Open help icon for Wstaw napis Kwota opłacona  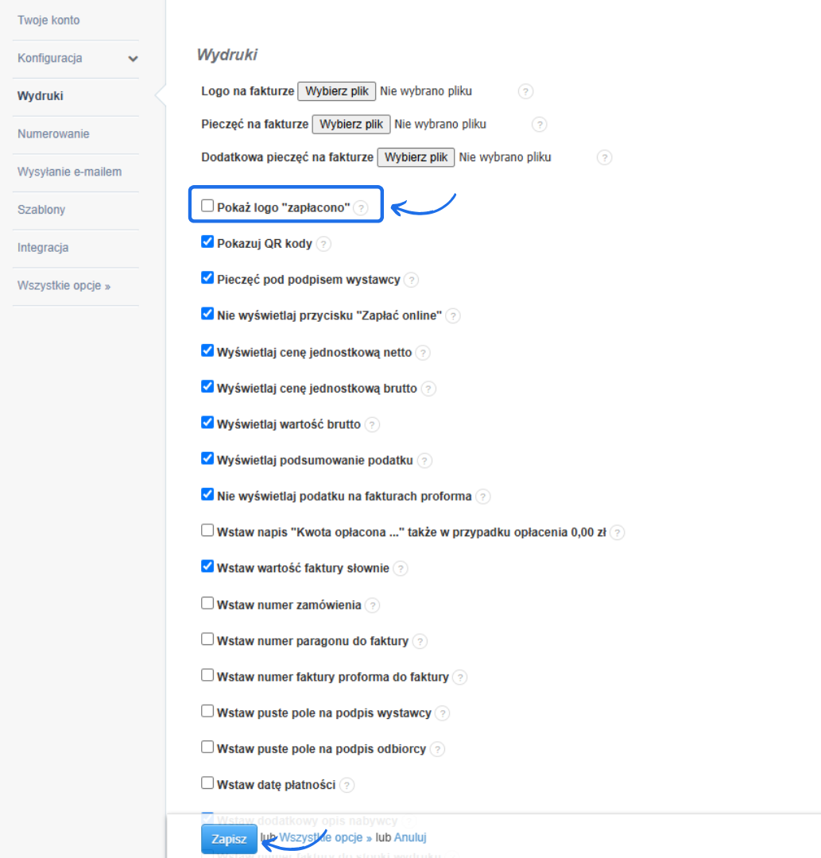coord(617,532)
